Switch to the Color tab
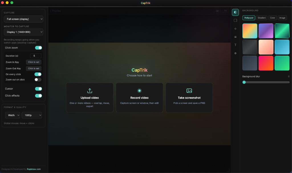 point(272,18)
